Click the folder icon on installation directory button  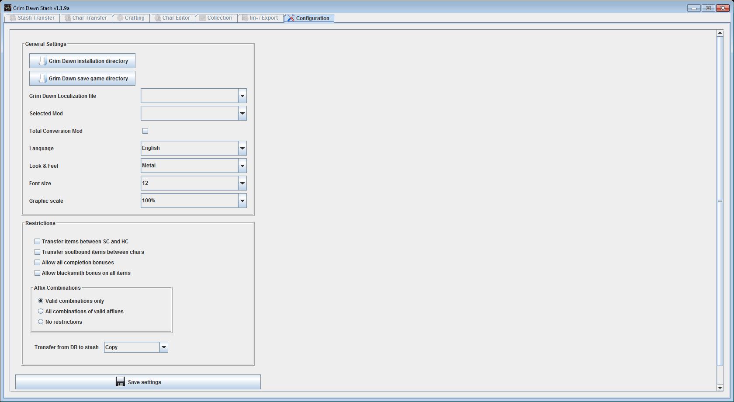42,61
